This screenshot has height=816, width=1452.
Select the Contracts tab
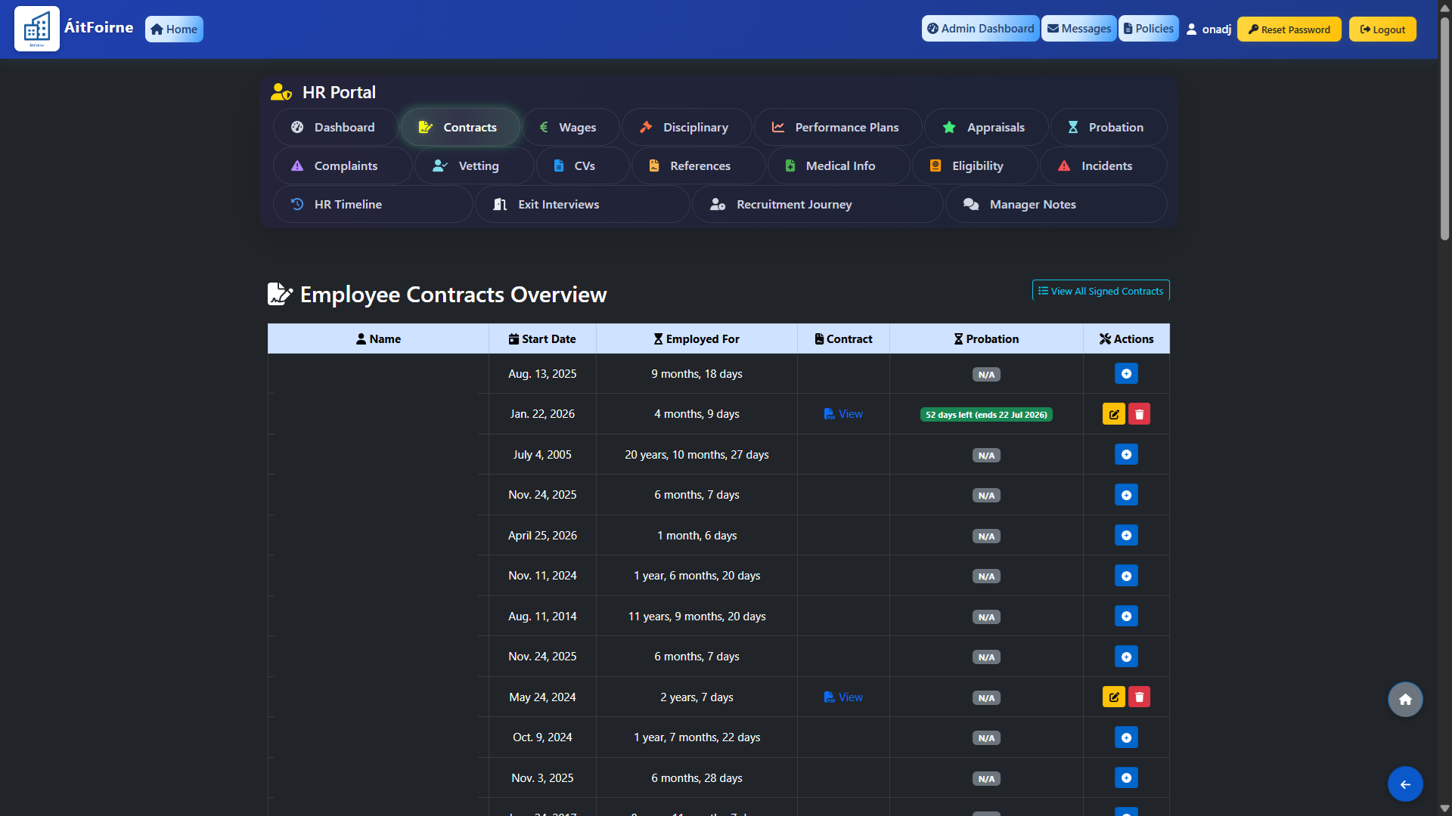[x=460, y=127]
